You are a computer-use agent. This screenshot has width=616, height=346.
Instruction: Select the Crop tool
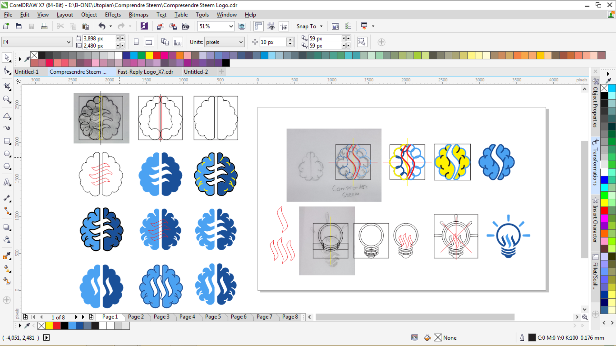[7, 86]
